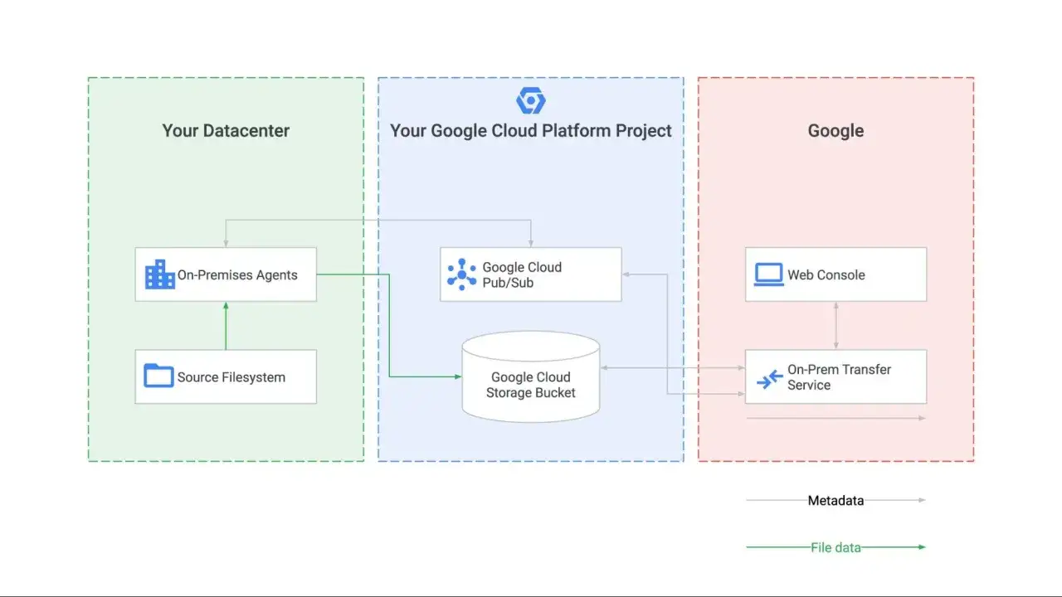Screen dimensions: 1062x597
Task: Click the Source Filesystem folder icon
Action: click(x=158, y=376)
